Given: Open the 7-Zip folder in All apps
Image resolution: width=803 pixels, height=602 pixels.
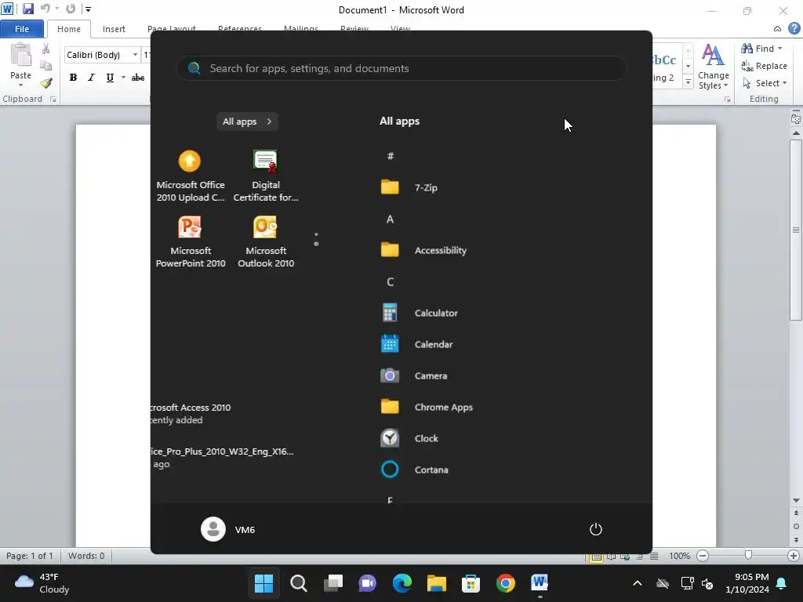Looking at the screenshot, I should 426,187.
